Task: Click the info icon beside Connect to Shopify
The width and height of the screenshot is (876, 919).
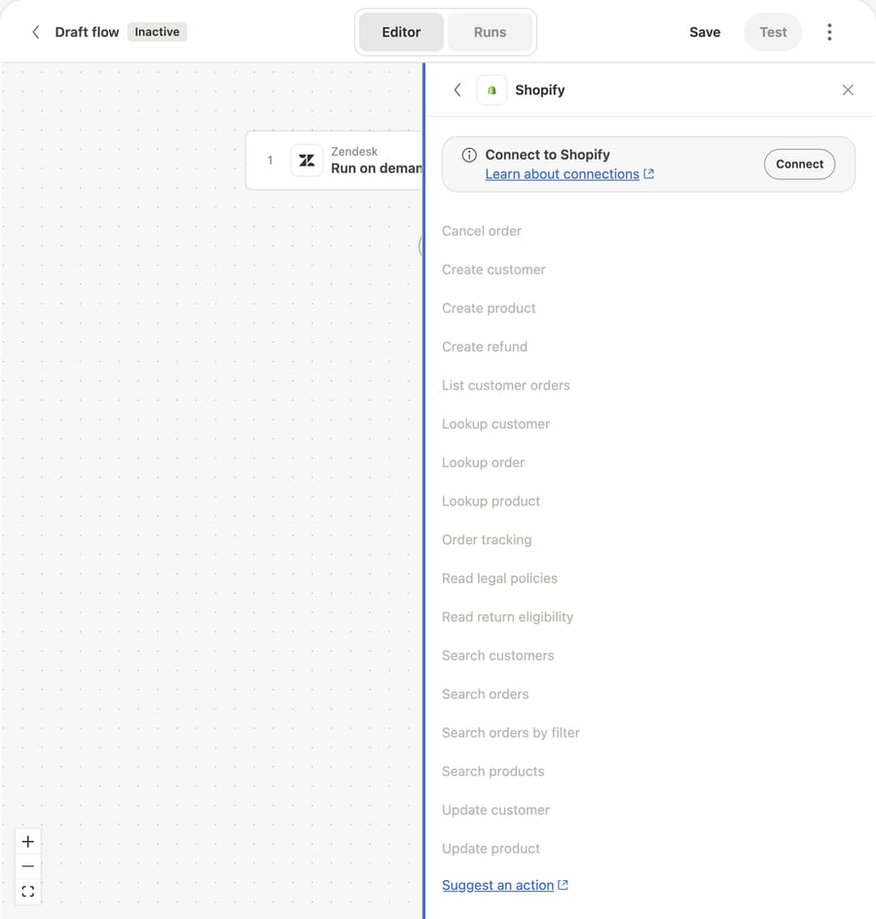Action: tap(469, 155)
